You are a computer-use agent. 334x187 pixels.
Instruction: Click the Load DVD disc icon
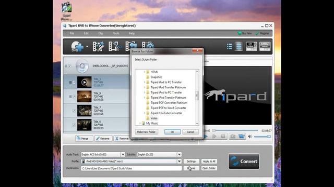click(x=77, y=46)
